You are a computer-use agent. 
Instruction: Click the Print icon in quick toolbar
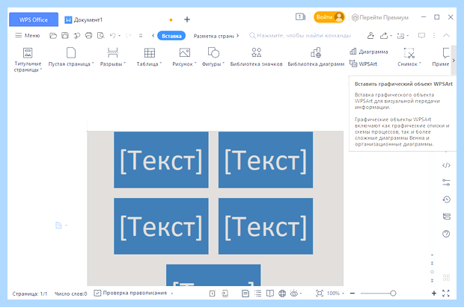[x=88, y=36]
